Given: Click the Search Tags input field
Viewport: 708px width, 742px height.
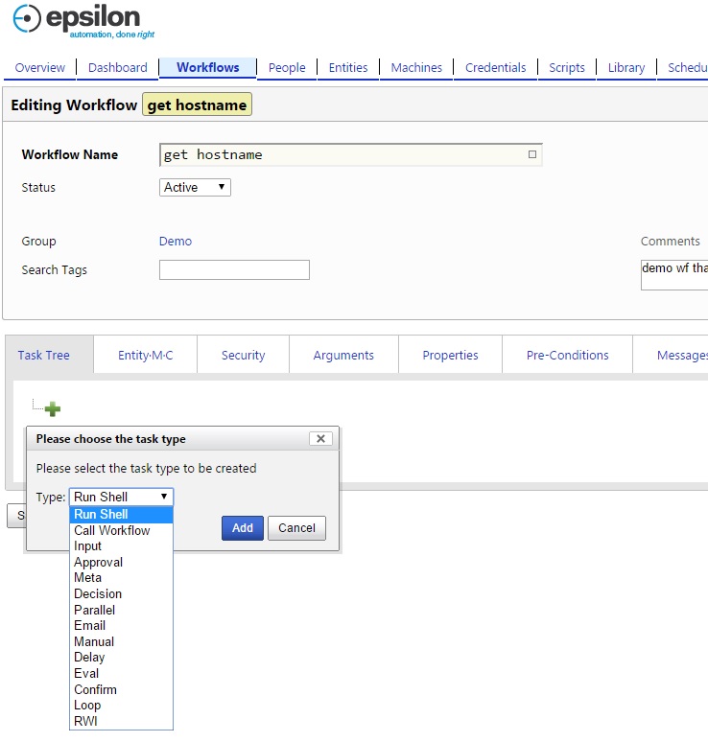Looking at the screenshot, I should [x=234, y=270].
